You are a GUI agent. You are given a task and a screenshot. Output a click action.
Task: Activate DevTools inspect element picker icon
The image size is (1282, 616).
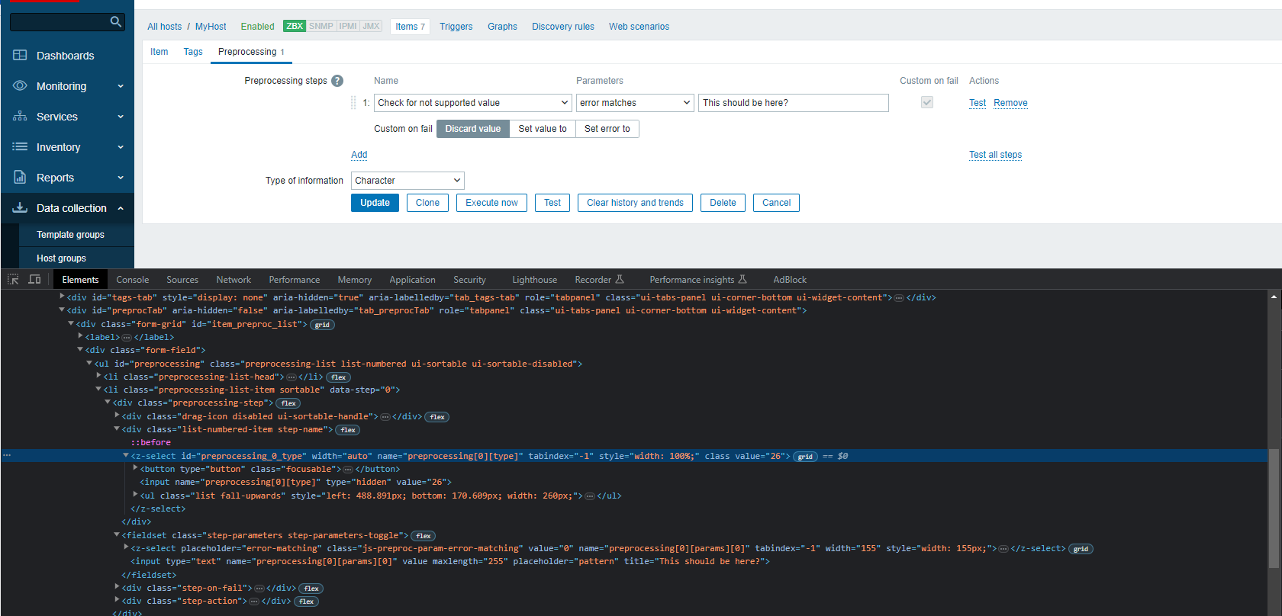click(13, 279)
